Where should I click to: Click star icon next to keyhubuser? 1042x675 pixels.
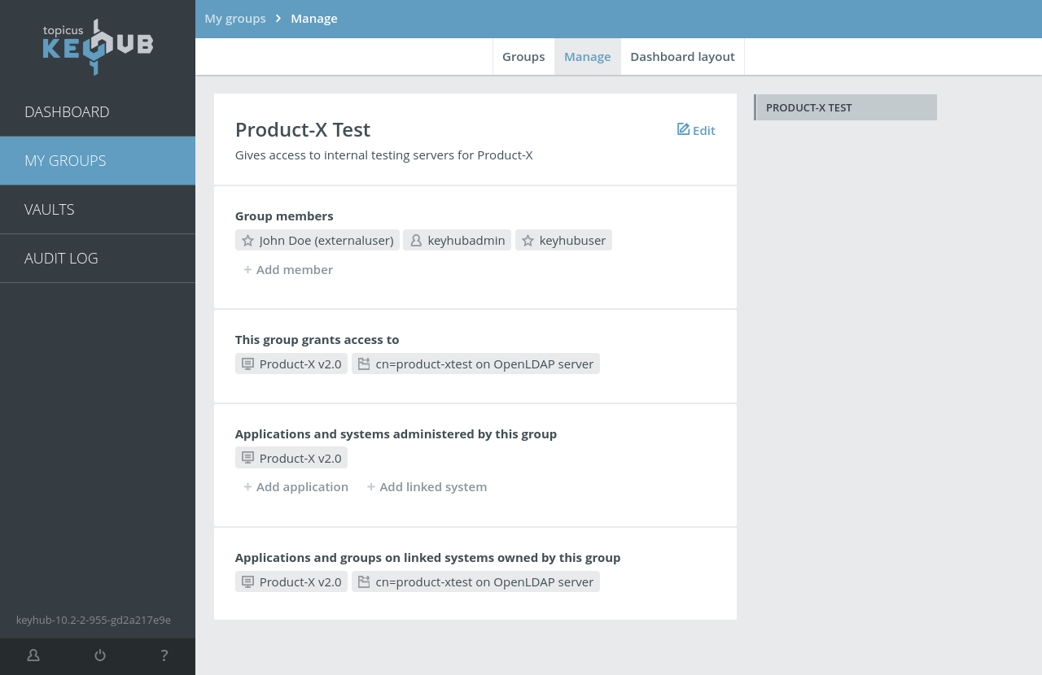click(528, 241)
